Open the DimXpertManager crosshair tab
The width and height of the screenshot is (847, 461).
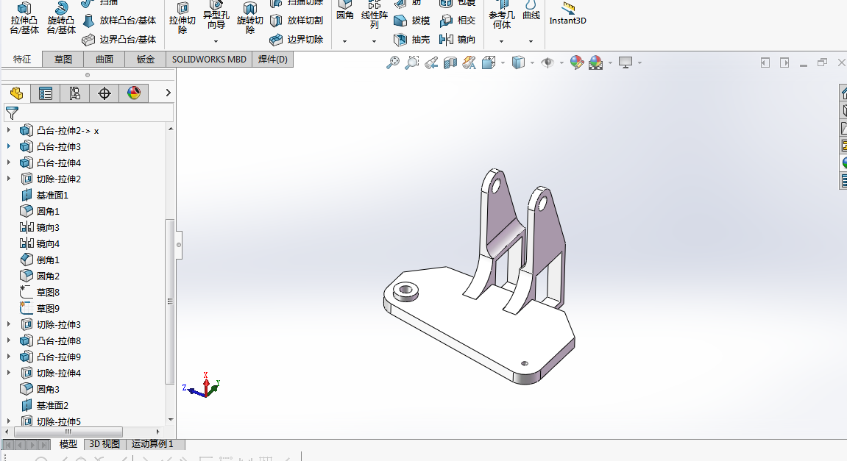click(x=104, y=93)
